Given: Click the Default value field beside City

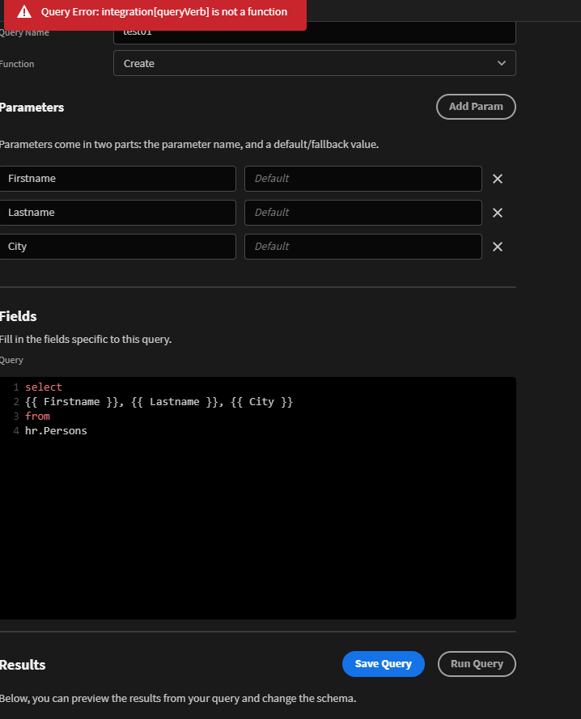Looking at the screenshot, I should [363, 247].
